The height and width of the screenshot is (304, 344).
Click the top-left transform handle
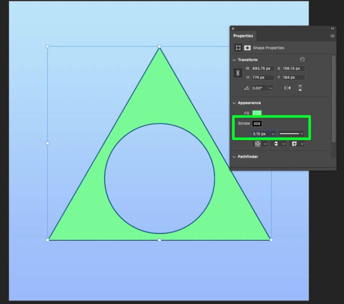point(48,46)
